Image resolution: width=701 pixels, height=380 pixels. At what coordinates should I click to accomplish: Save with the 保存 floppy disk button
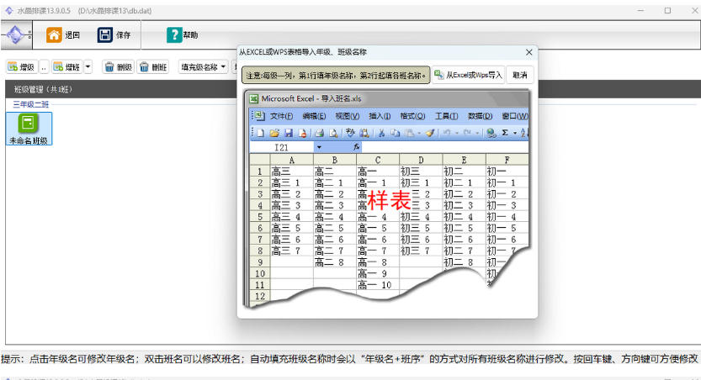[x=114, y=34]
